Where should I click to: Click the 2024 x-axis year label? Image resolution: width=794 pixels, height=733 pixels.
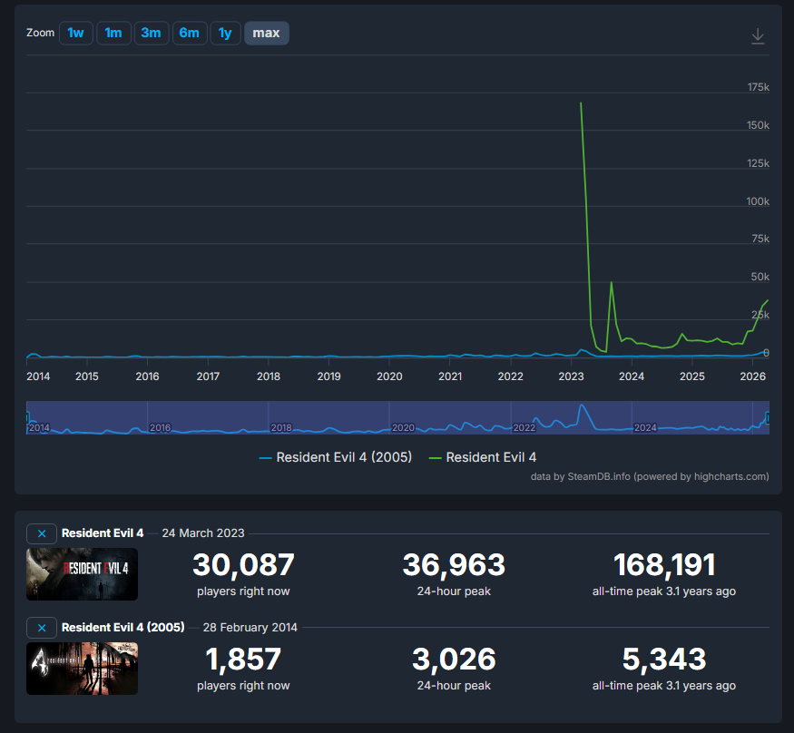(632, 376)
